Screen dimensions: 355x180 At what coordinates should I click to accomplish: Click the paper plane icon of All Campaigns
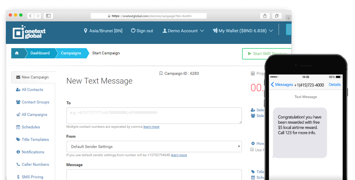point(18,114)
